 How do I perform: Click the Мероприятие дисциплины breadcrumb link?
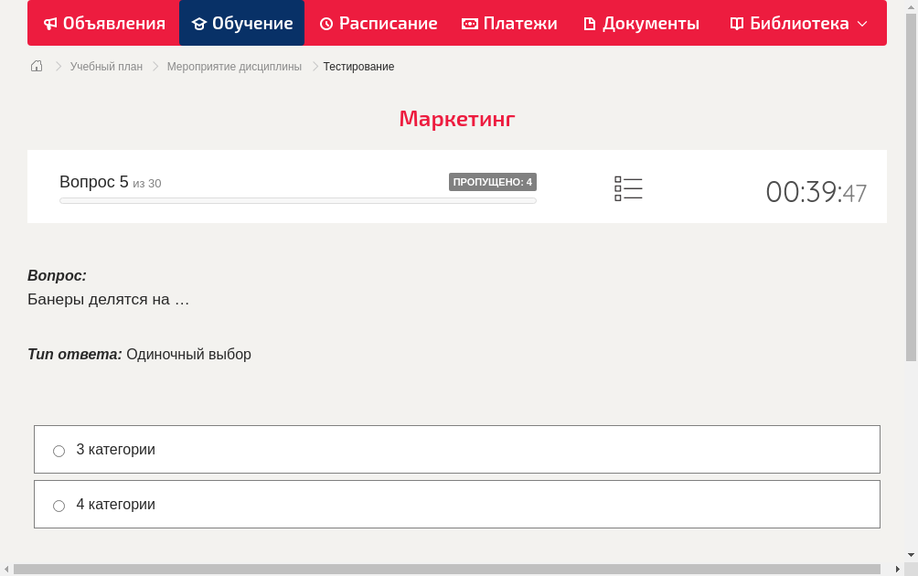pyautogui.click(x=233, y=66)
